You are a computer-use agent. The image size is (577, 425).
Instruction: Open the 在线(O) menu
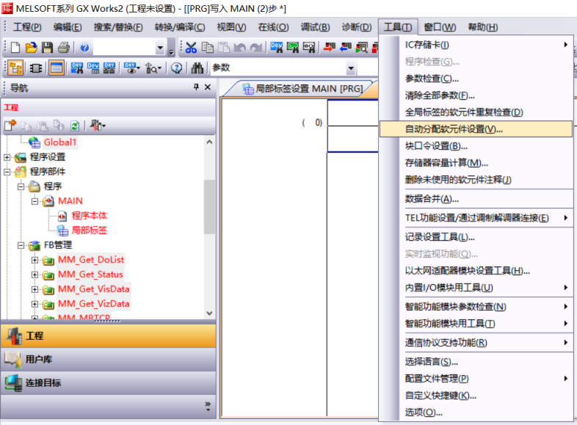click(x=273, y=27)
